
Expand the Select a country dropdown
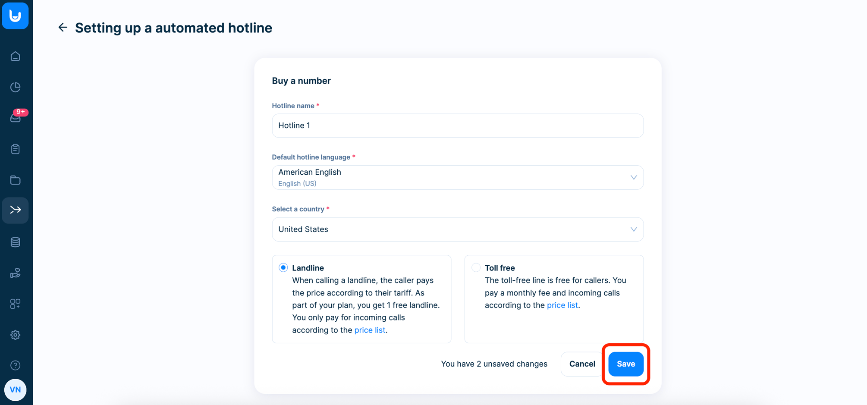[458, 229]
